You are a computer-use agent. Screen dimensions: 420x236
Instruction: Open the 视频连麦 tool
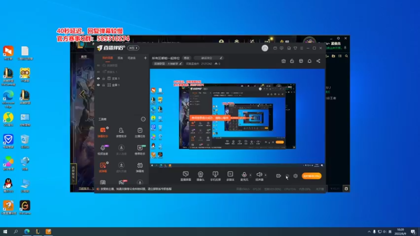pyautogui.click(x=103, y=150)
